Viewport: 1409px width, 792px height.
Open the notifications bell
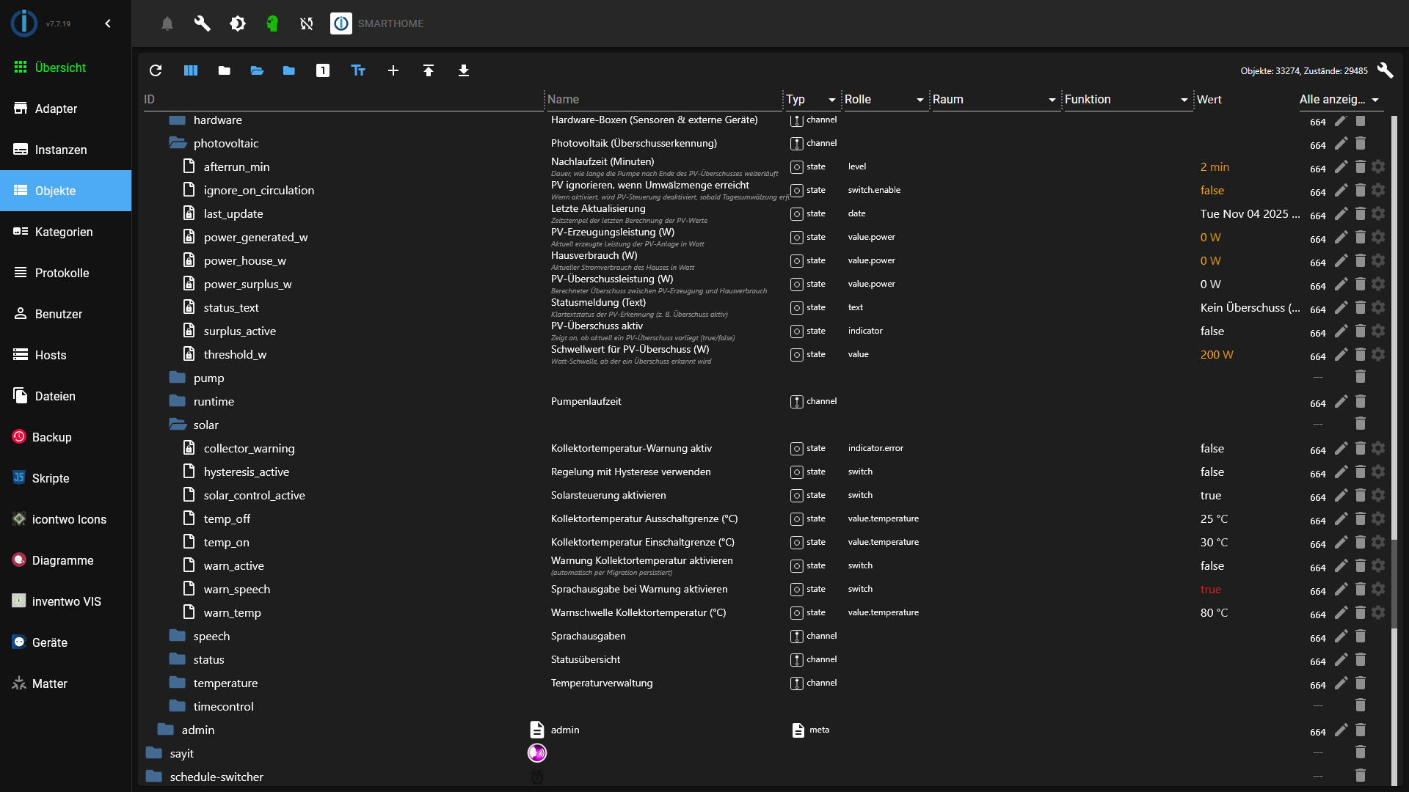167,23
